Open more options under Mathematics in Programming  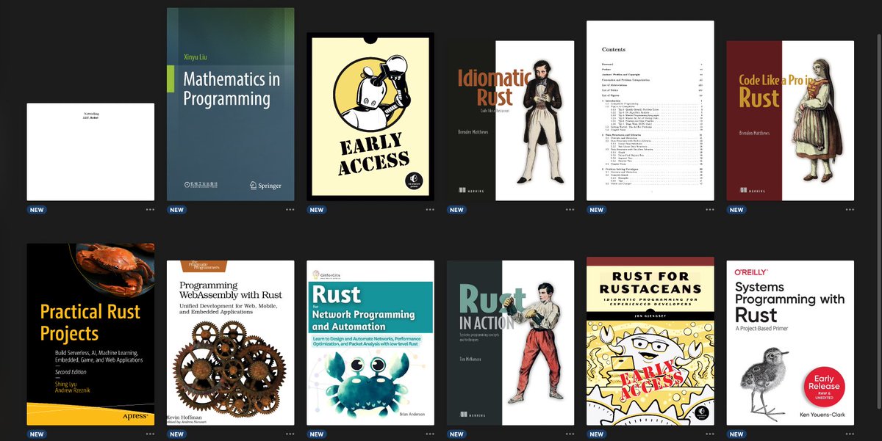[290, 210]
